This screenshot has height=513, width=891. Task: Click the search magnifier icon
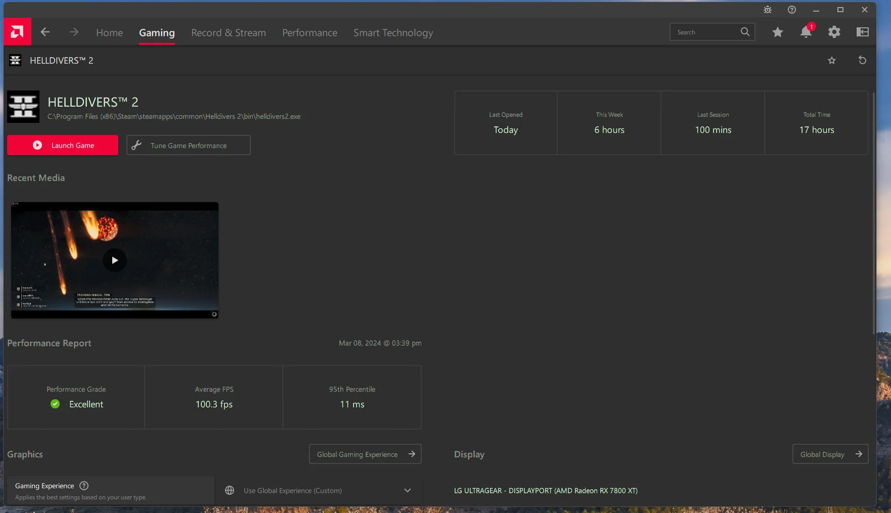point(745,32)
